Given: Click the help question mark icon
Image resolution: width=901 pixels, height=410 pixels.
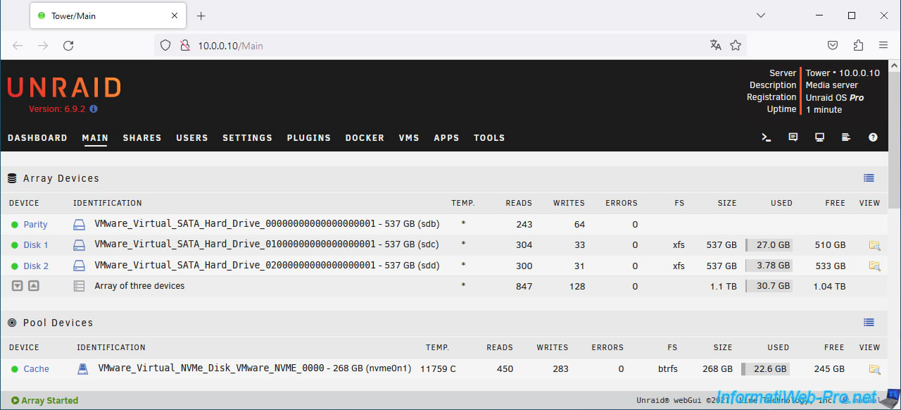Looking at the screenshot, I should pos(873,137).
